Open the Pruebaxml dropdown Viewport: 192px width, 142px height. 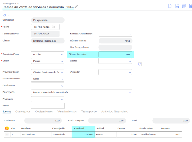(x=48, y=99)
